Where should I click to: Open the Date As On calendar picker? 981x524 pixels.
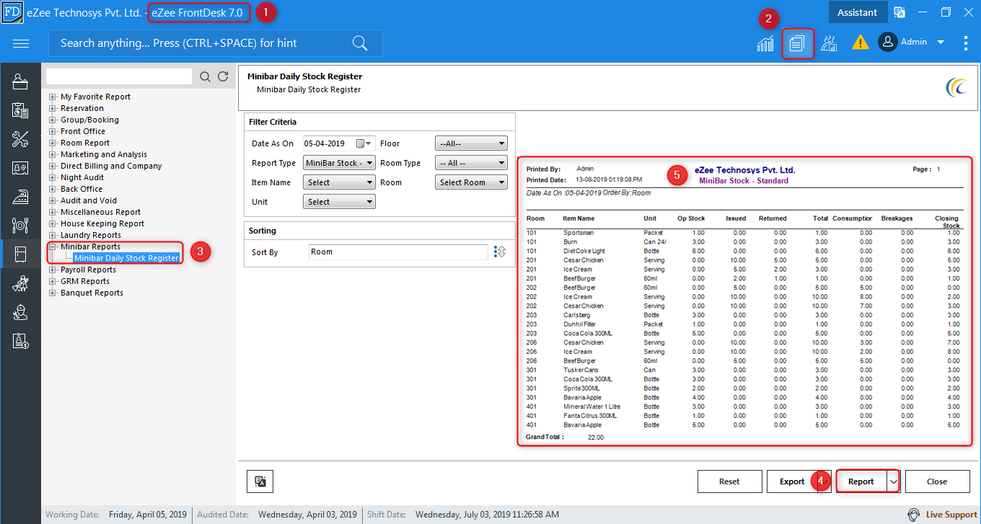click(362, 143)
